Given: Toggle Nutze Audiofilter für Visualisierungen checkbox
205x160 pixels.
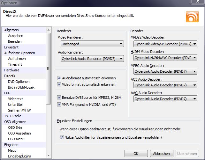Looking at the screenshot, I should (62, 137).
